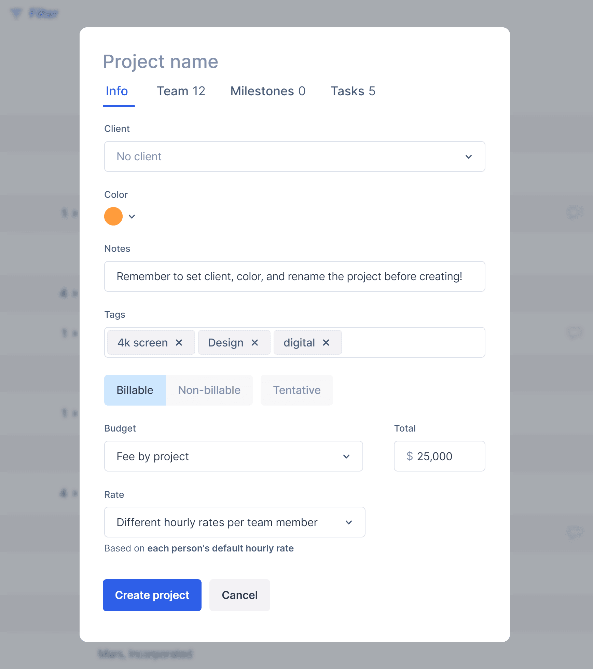
Task: Switch to the Team tab
Action: (x=181, y=91)
